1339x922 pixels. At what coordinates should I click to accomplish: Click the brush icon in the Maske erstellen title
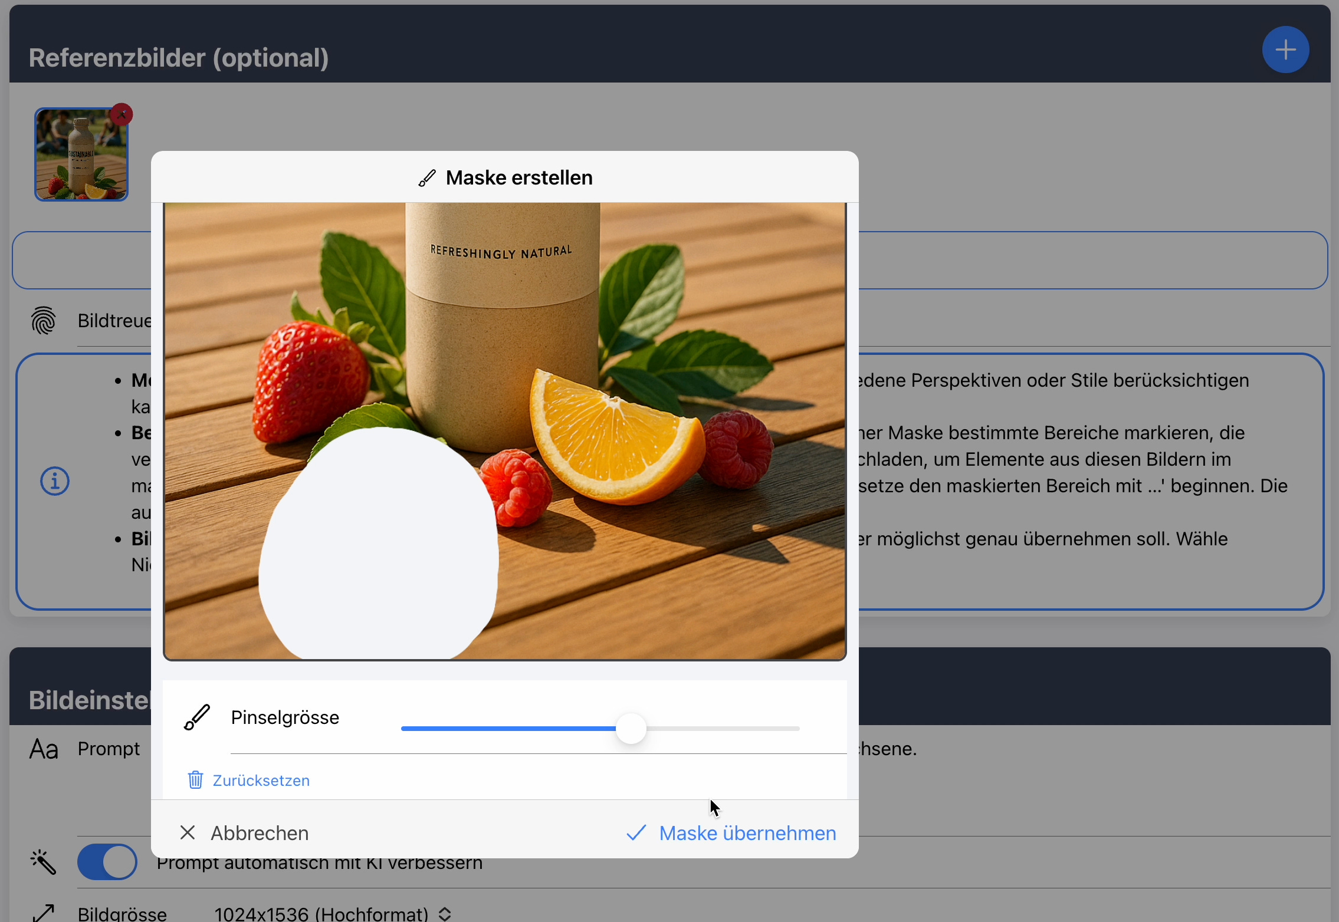pyautogui.click(x=427, y=178)
